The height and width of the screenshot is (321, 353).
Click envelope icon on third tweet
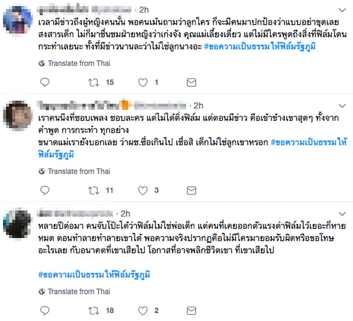pyautogui.click(x=191, y=311)
